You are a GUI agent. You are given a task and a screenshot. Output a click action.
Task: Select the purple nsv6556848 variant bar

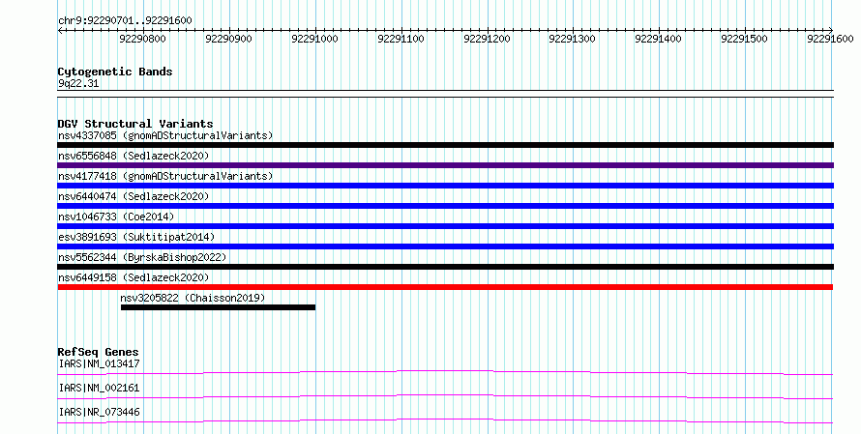click(x=445, y=165)
